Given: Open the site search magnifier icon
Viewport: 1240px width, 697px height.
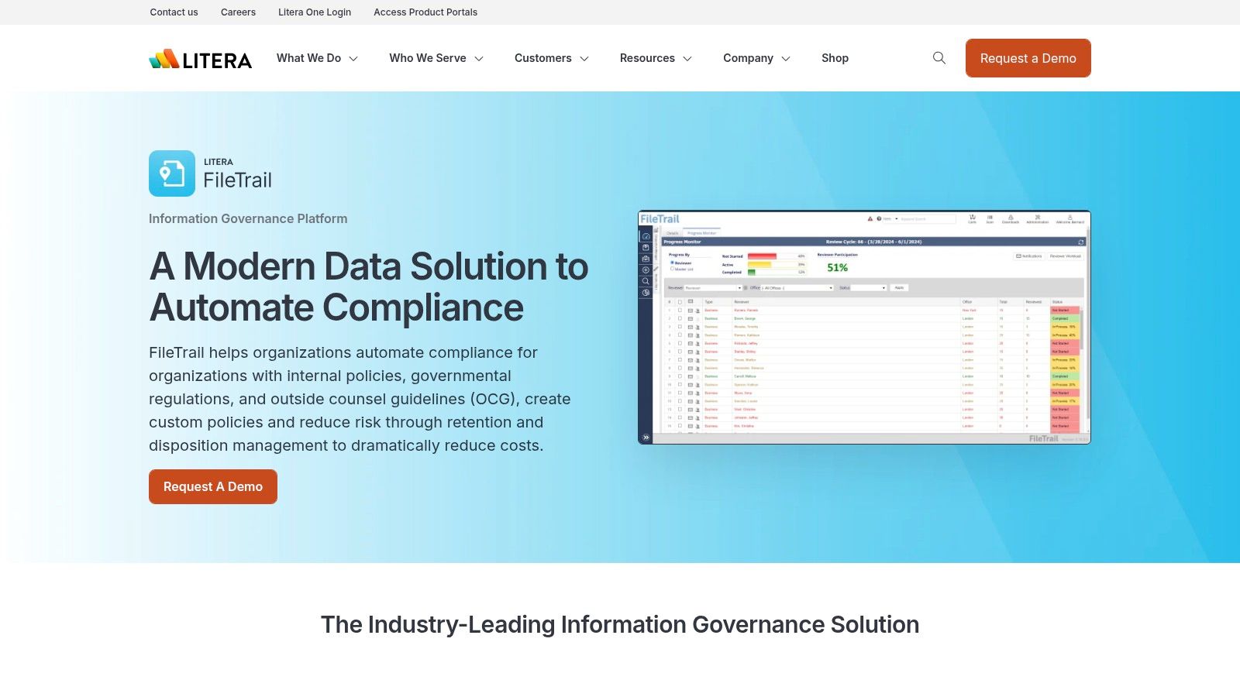Looking at the screenshot, I should (939, 58).
